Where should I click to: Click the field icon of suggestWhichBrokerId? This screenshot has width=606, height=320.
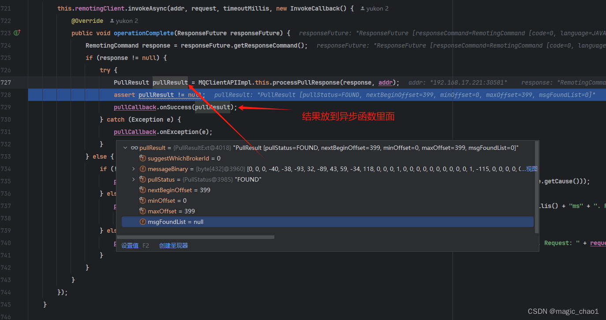(142, 158)
